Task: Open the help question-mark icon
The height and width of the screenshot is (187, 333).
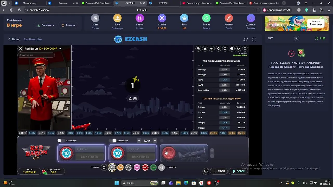Action: (232, 49)
